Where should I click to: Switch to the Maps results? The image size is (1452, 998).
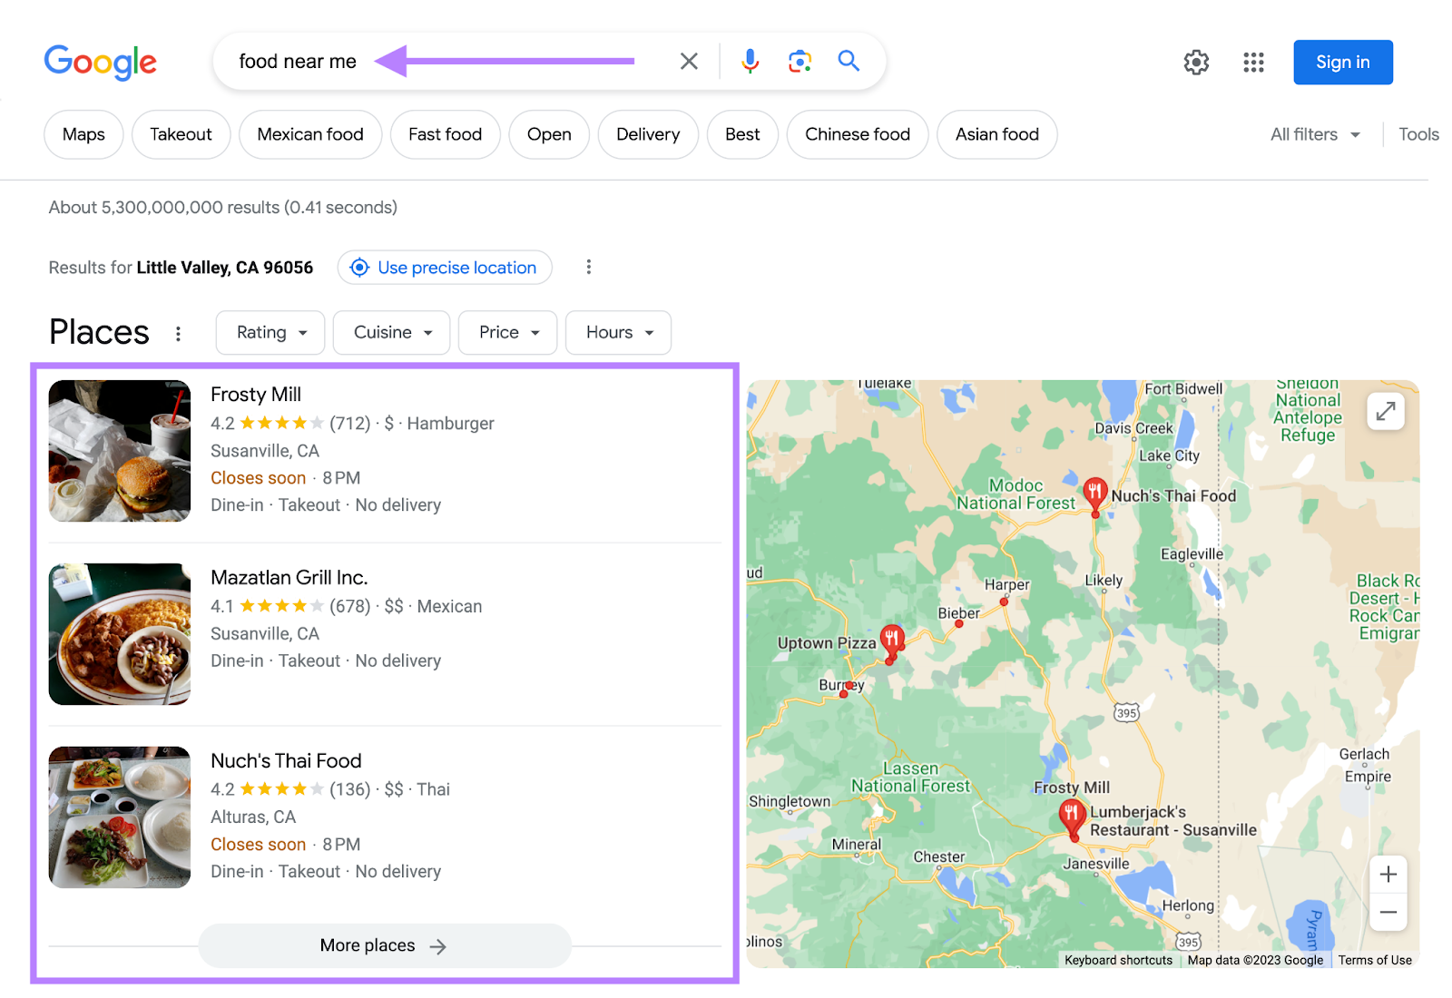(x=83, y=133)
